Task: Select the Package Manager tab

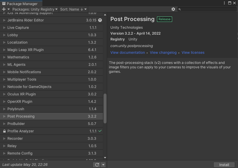Action: pyautogui.click(x=21, y=4)
